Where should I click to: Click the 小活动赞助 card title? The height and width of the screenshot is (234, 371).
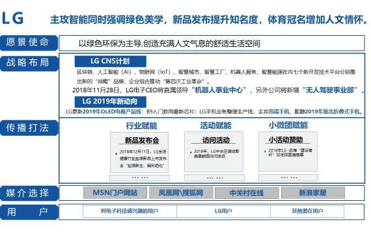(286, 140)
